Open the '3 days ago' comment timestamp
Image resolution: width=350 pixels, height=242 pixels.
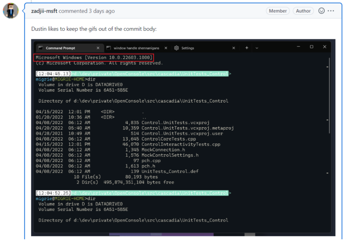coord(102,11)
